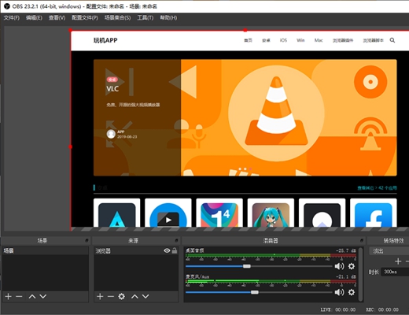
Task: Open the 编辑(E) menu
Action: (x=34, y=17)
